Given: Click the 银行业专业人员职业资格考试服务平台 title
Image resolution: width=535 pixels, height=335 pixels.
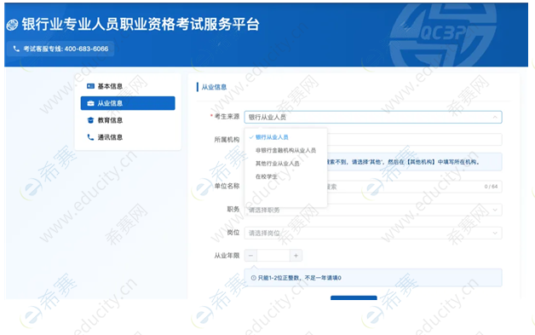Looking at the screenshot, I should [x=141, y=25].
